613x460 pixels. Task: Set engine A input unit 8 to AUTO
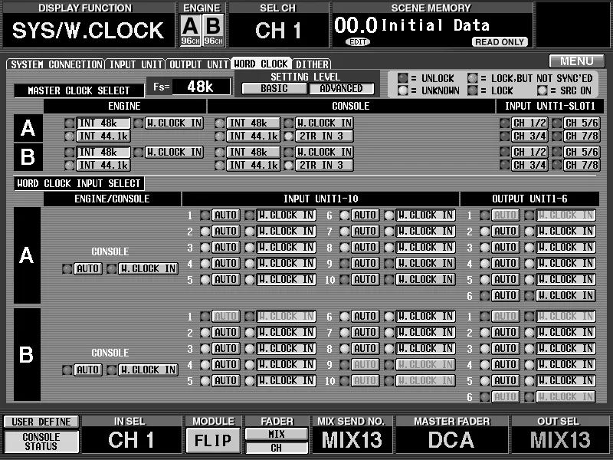point(366,247)
